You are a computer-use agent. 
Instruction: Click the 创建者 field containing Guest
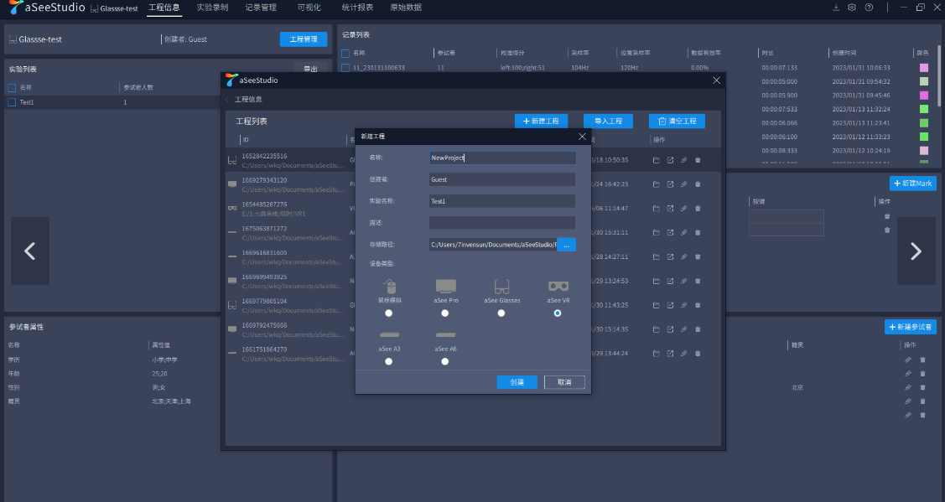coord(502,179)
